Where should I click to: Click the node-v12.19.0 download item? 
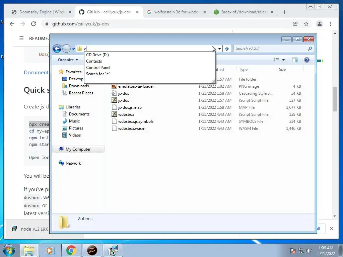30,229
